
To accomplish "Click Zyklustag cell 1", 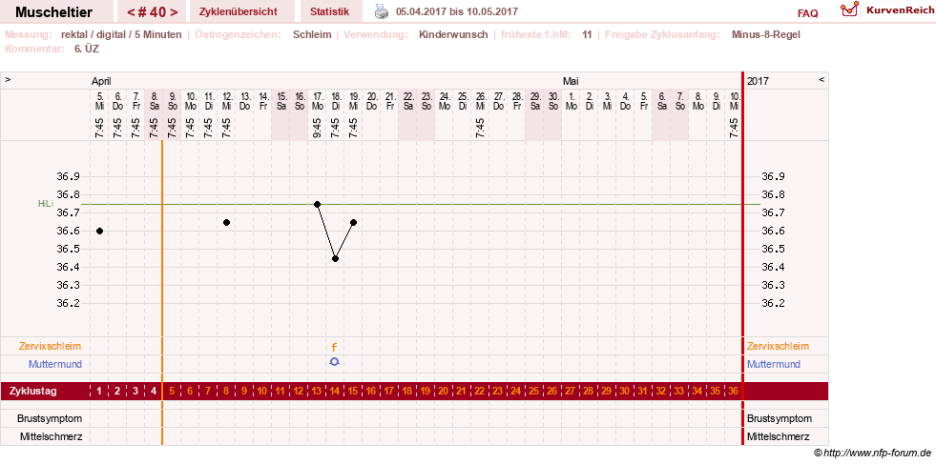I will tap(99, 392).
